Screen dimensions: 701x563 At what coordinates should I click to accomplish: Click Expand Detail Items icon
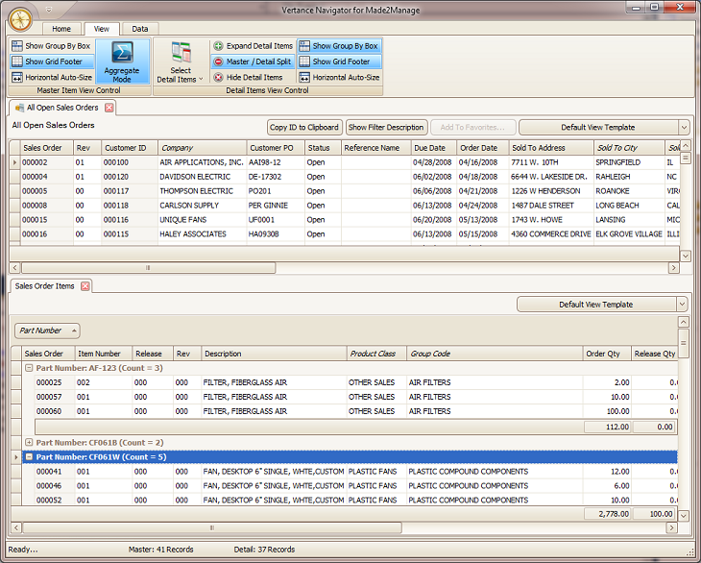click(x=218, y=45)
